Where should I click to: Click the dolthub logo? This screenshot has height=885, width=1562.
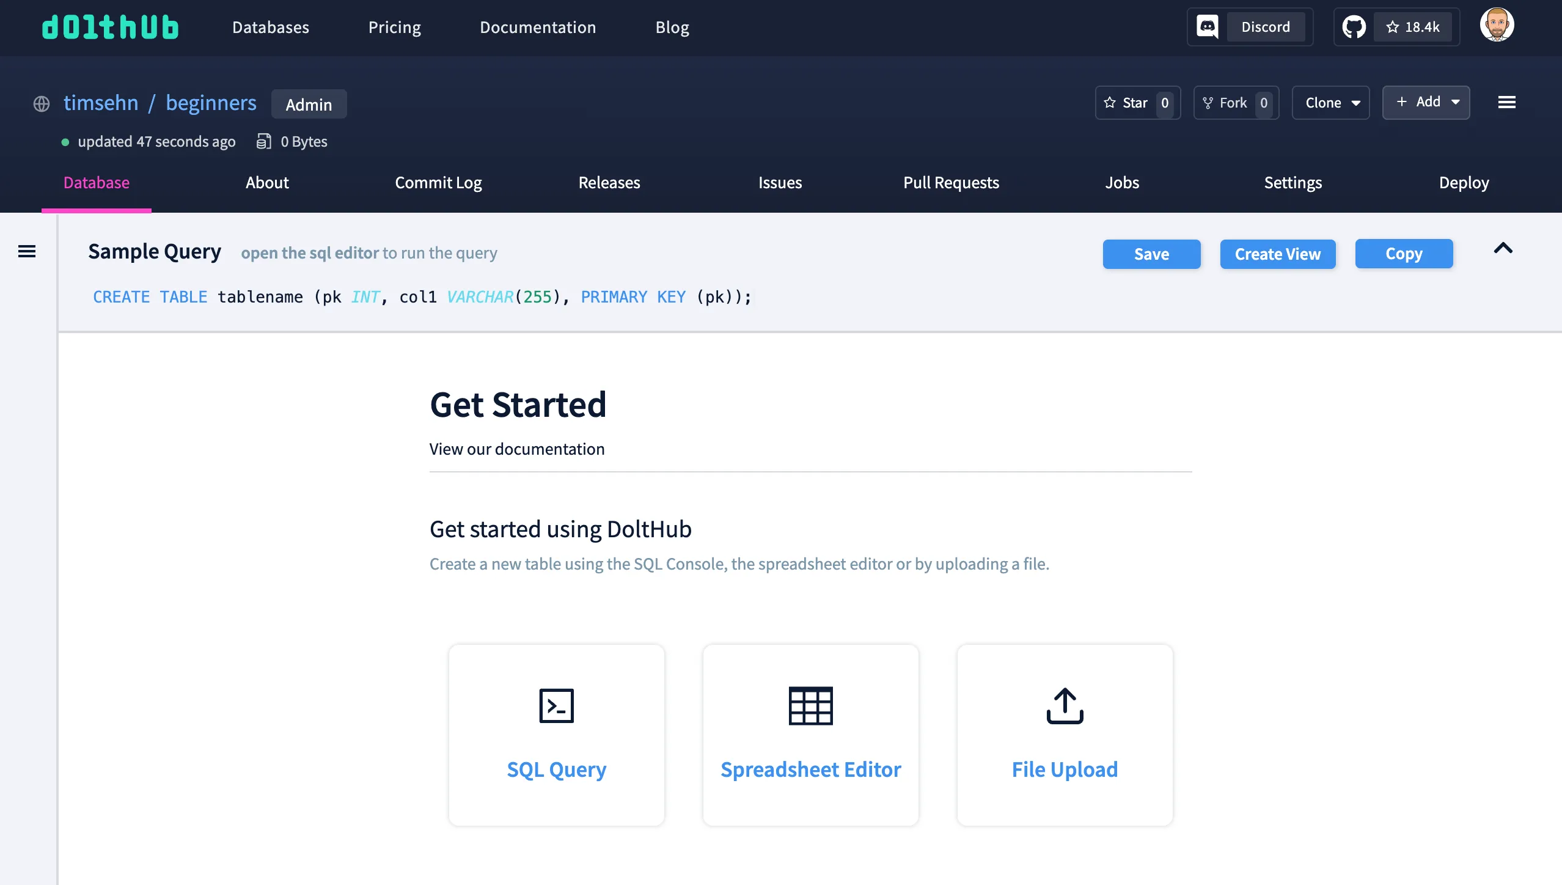coord(110,27)
